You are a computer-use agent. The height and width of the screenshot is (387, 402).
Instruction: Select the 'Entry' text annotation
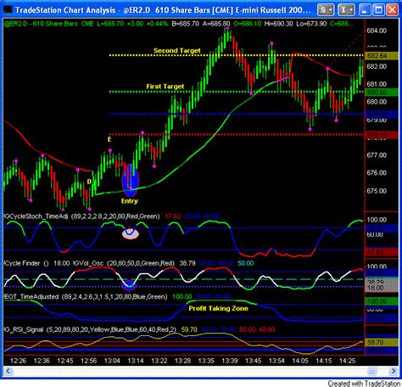(130, 201)
